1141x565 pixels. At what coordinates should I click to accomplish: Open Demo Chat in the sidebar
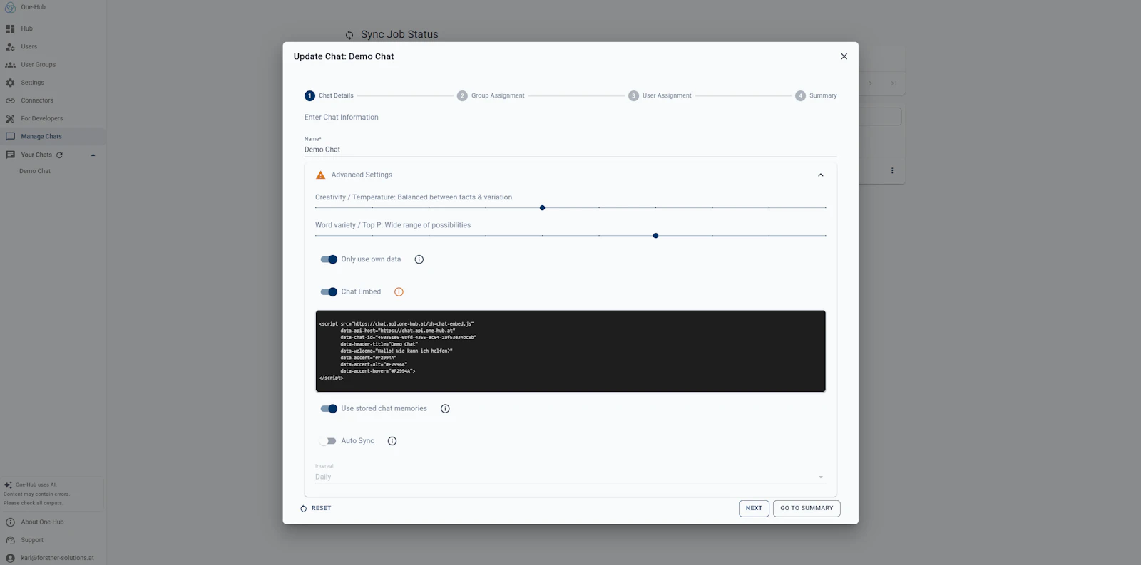35,171
